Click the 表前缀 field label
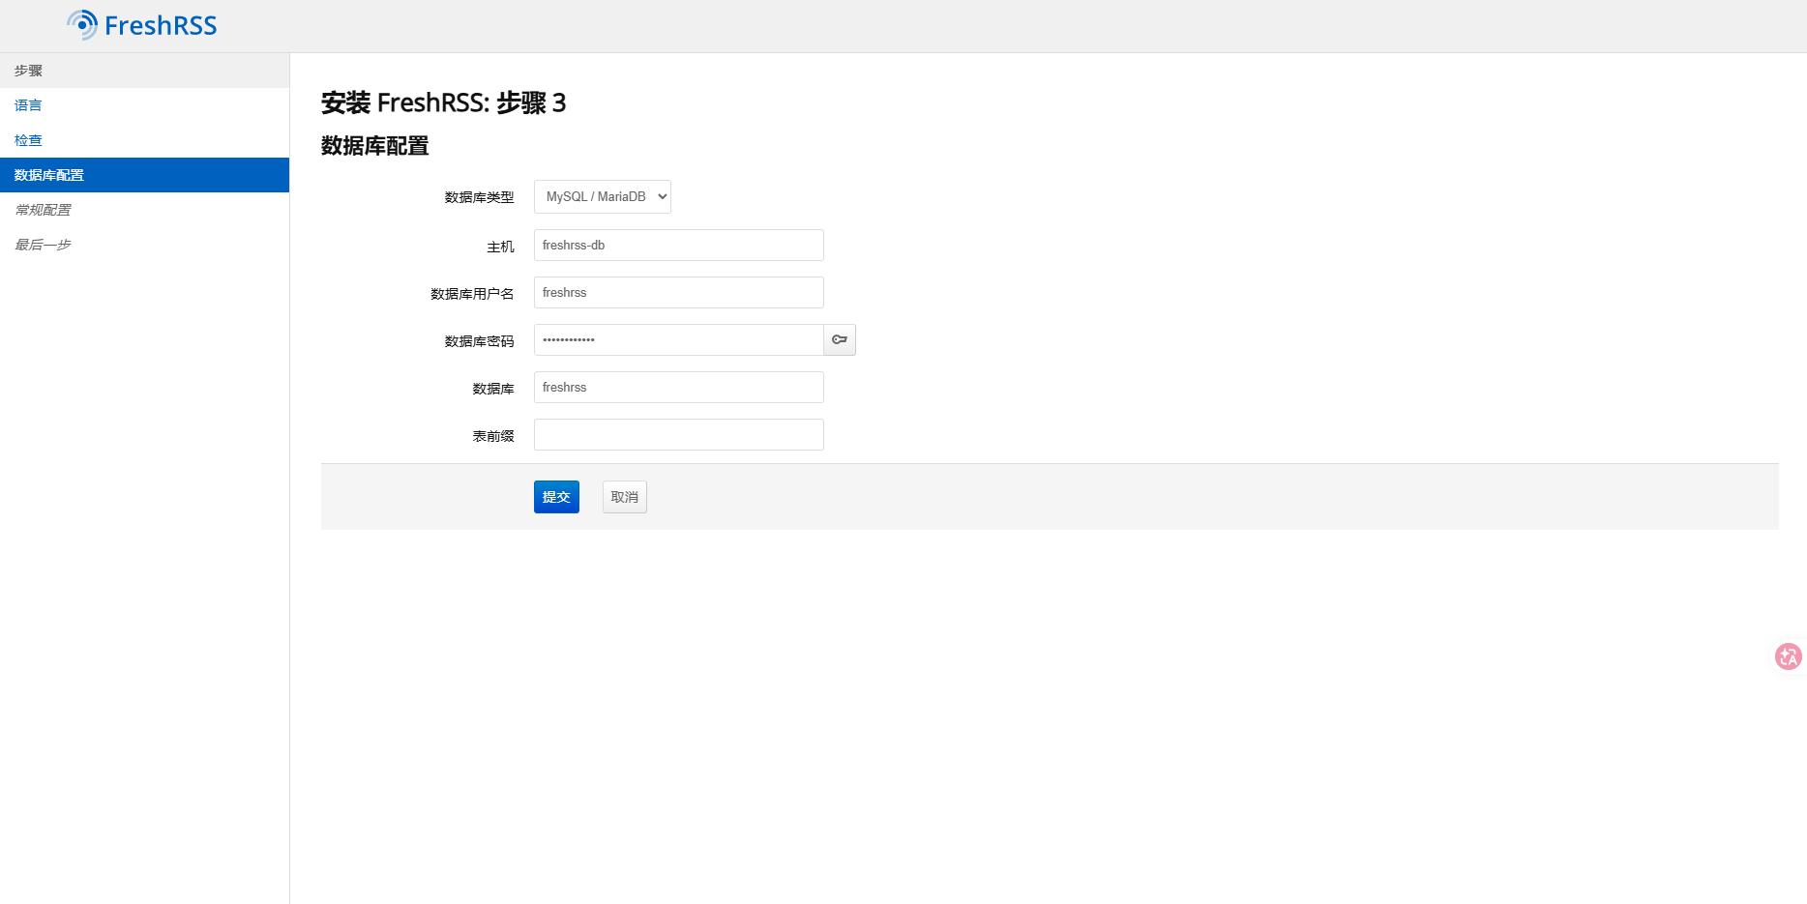The width and height of the screenshot is (1807, 904). [492, 436]
